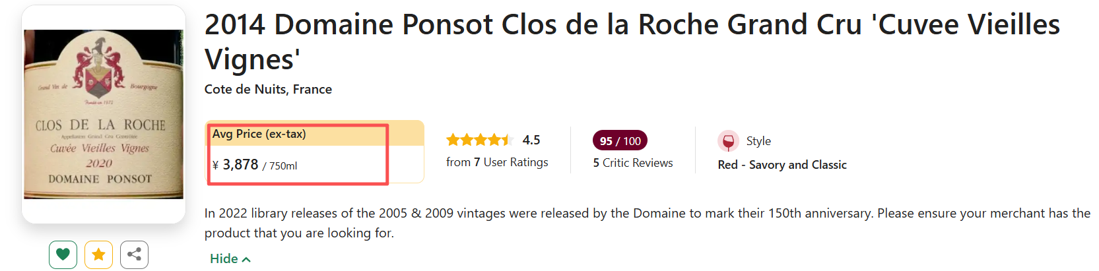Open the share options icon

pos(134,255)
